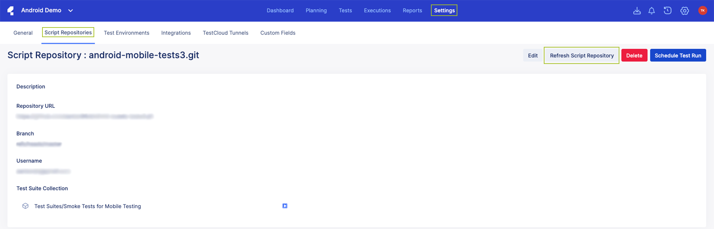
Task: Expand the Android Demo project dropdown
Action: 70,10
